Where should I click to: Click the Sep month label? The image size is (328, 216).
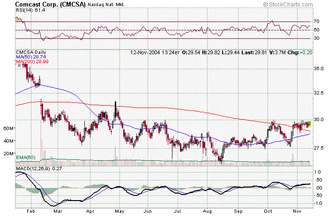(238, 211)
